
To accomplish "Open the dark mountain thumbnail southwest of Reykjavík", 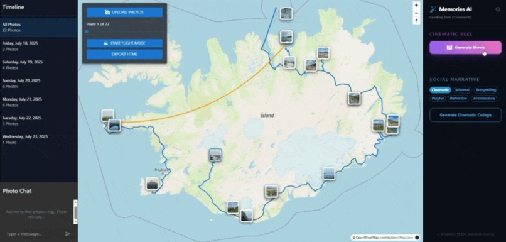I will point(152,183).
